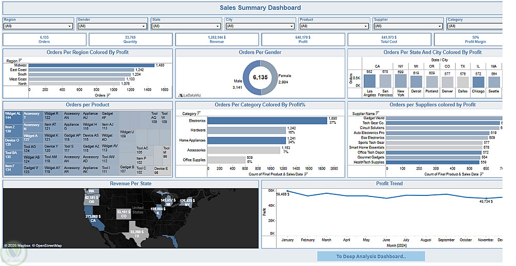Click the sort icon beside the Category header

[199, 113]
